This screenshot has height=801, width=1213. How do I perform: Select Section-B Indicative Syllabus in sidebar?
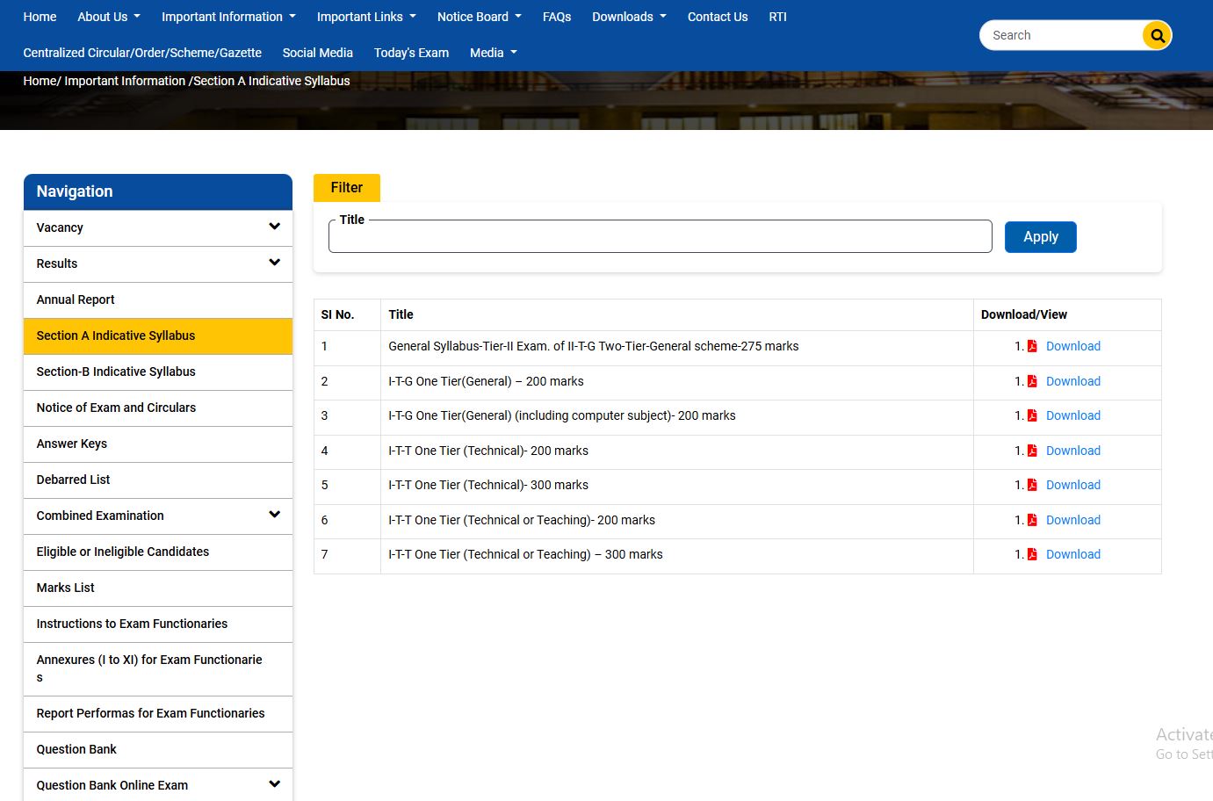click(116, 372)
